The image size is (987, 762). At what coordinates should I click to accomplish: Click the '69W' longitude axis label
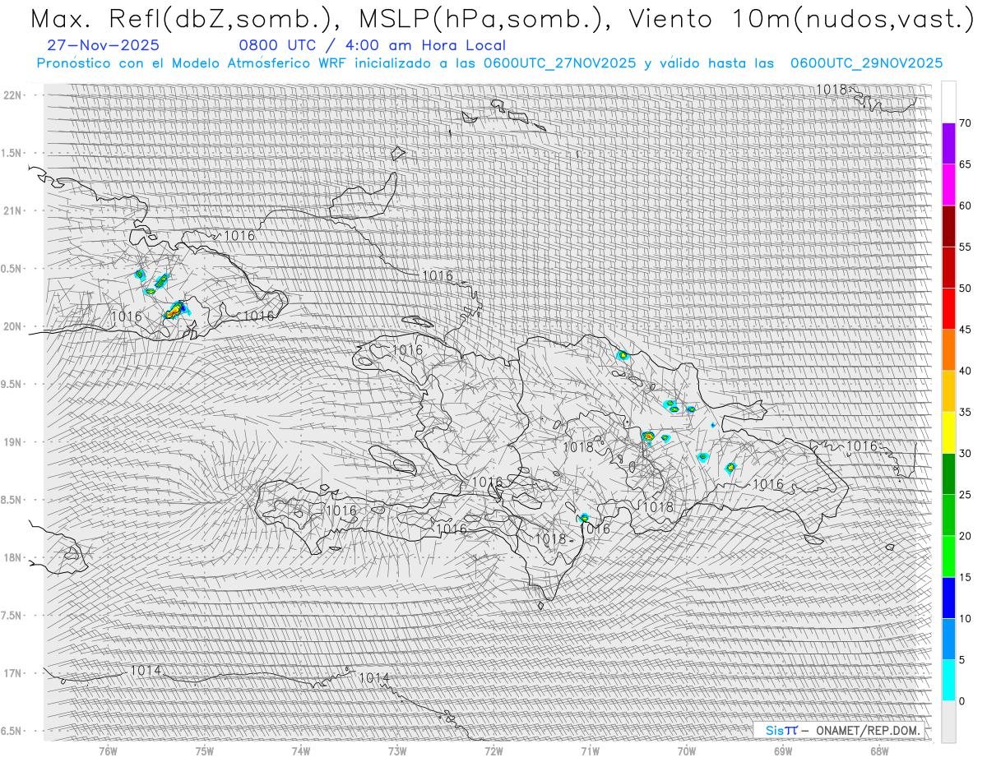coord(783,750)
